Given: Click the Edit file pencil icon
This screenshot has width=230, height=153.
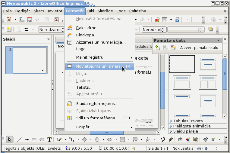Looking at the screenshot, I should point(47,20).
